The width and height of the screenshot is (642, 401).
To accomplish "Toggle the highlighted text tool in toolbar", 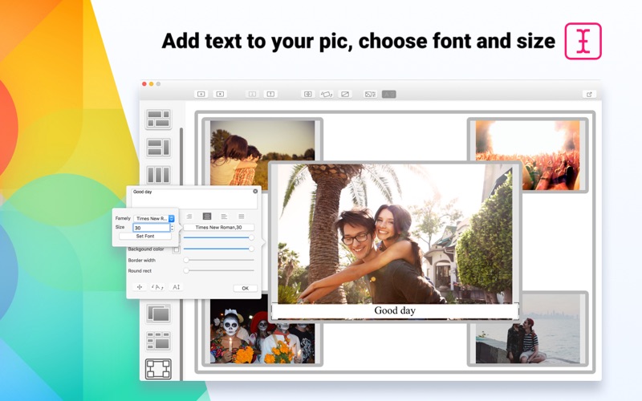I will tap(388, 94).
